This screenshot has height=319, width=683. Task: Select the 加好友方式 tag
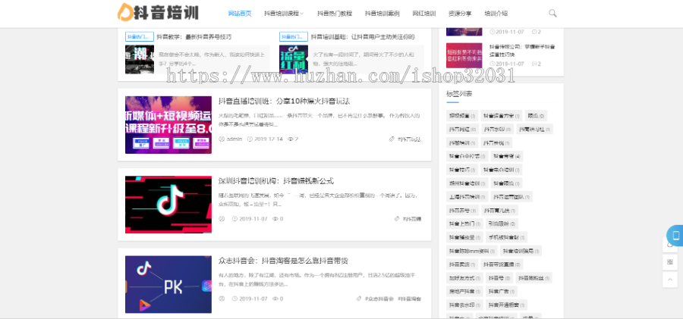(464, 277)
